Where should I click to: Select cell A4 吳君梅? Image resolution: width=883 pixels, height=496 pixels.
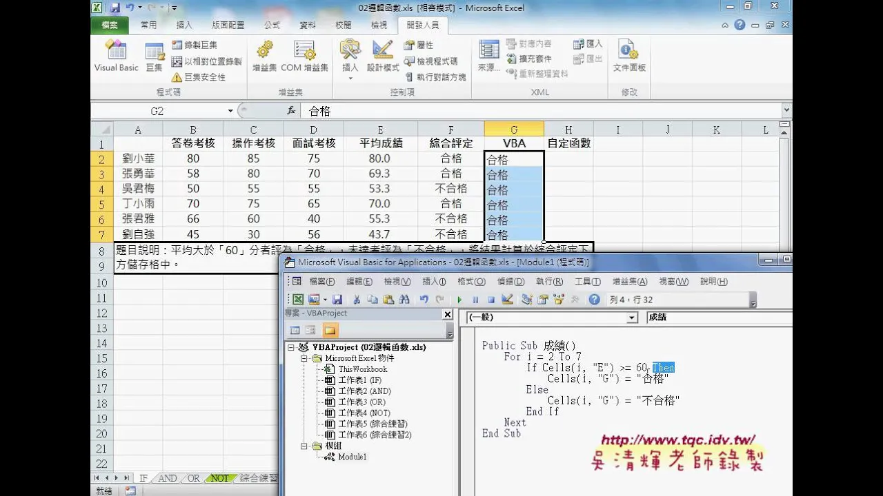[138, 189]
